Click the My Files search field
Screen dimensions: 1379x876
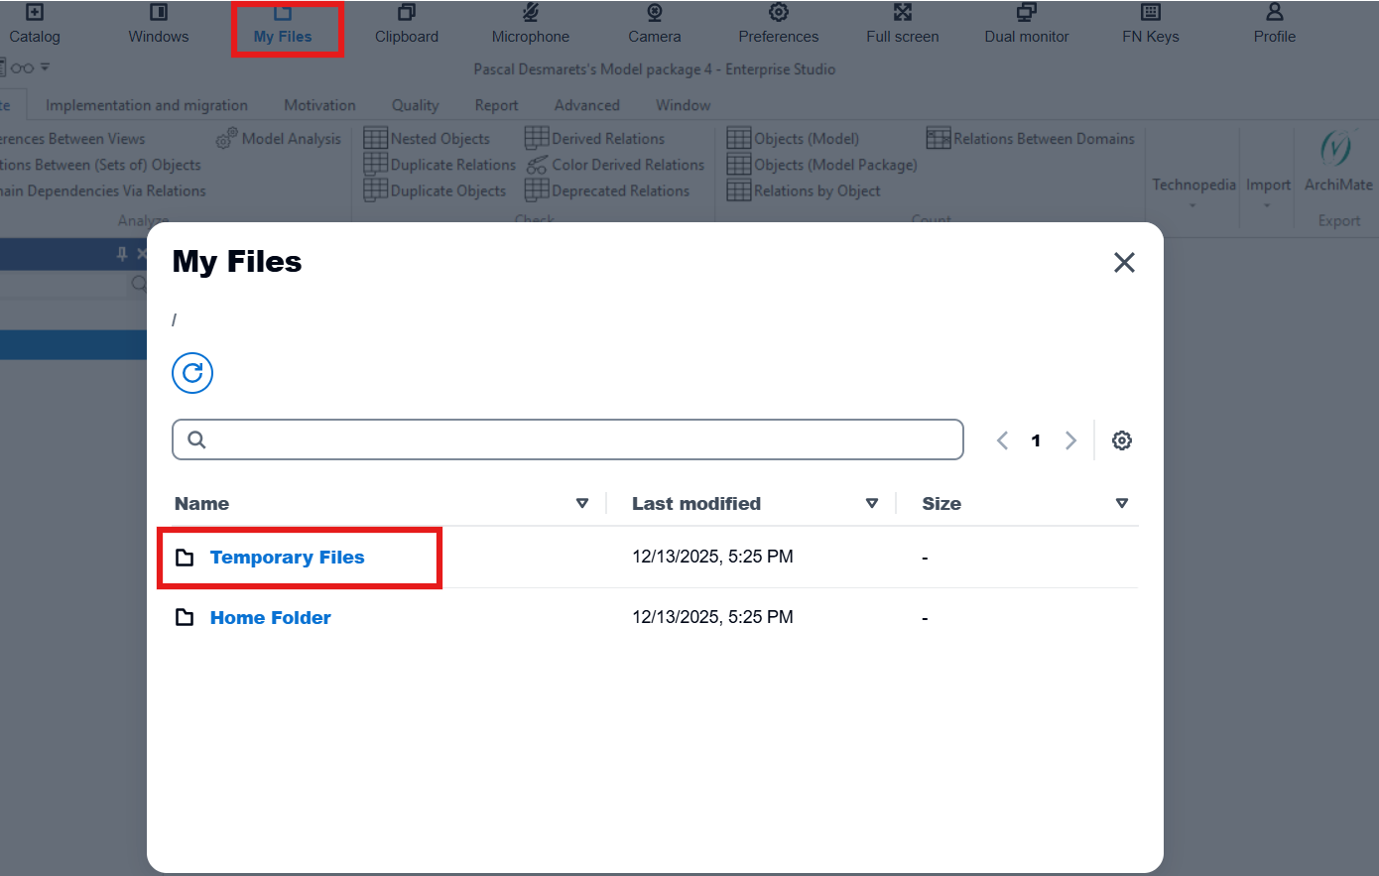tap(567, 439)
